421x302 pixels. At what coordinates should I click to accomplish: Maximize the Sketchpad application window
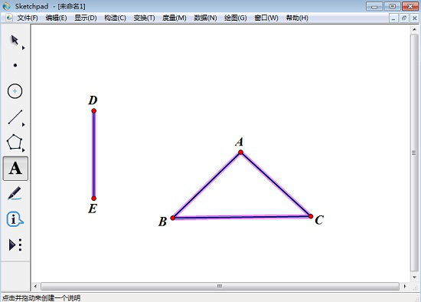click(392, 6)
